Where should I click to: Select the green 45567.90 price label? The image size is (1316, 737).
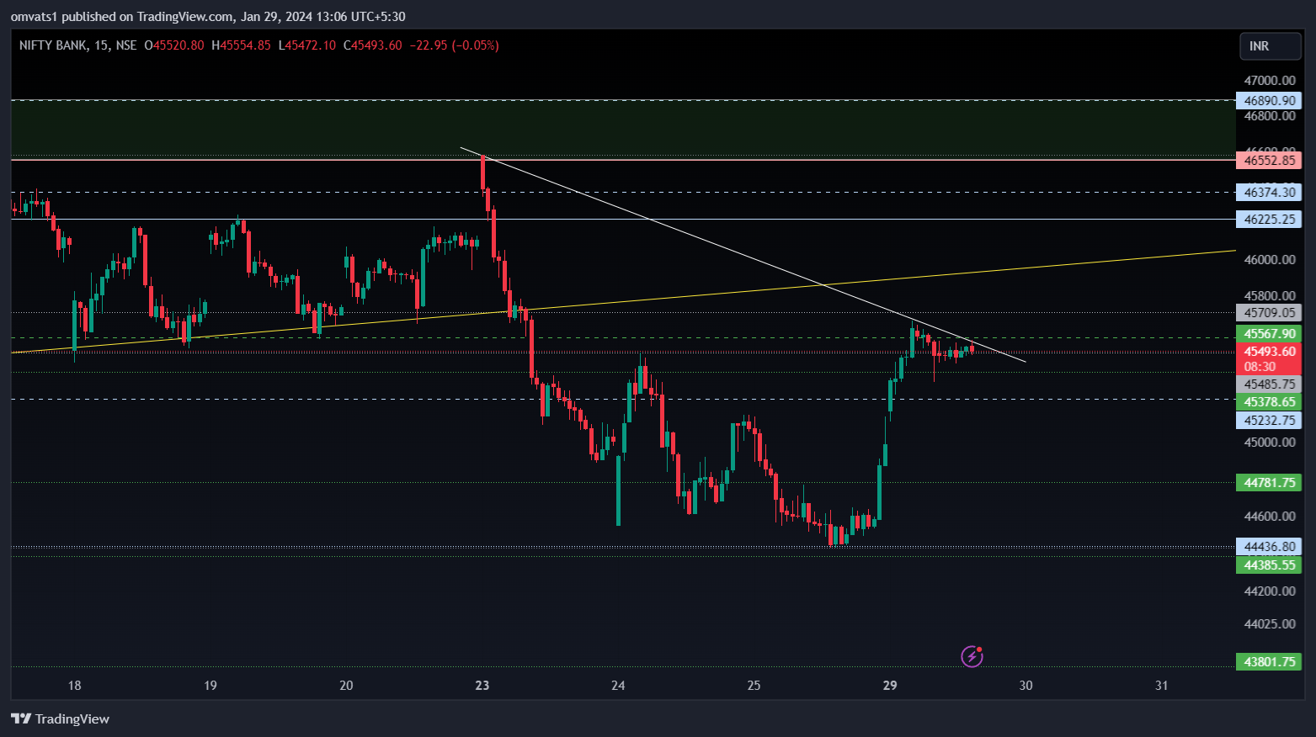point(1269,334)
